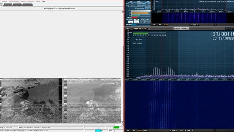Open the Satellite menu
Image resolution: width=234 pixels, height=132 pixels.
(5, 1)
